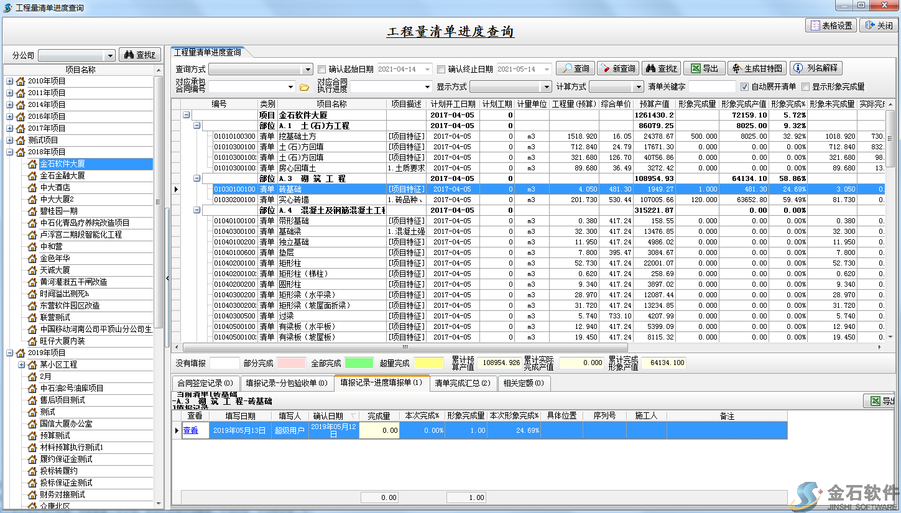Viewport: 901px width, 513px height.
Task: Click the 查看 link in record row
Action: point(191,430)
